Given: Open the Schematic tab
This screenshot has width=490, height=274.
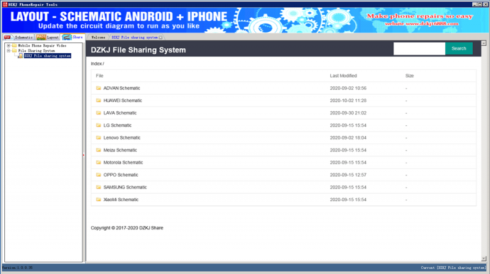Looking at the screenshot, I should click(x=18, y=37).
